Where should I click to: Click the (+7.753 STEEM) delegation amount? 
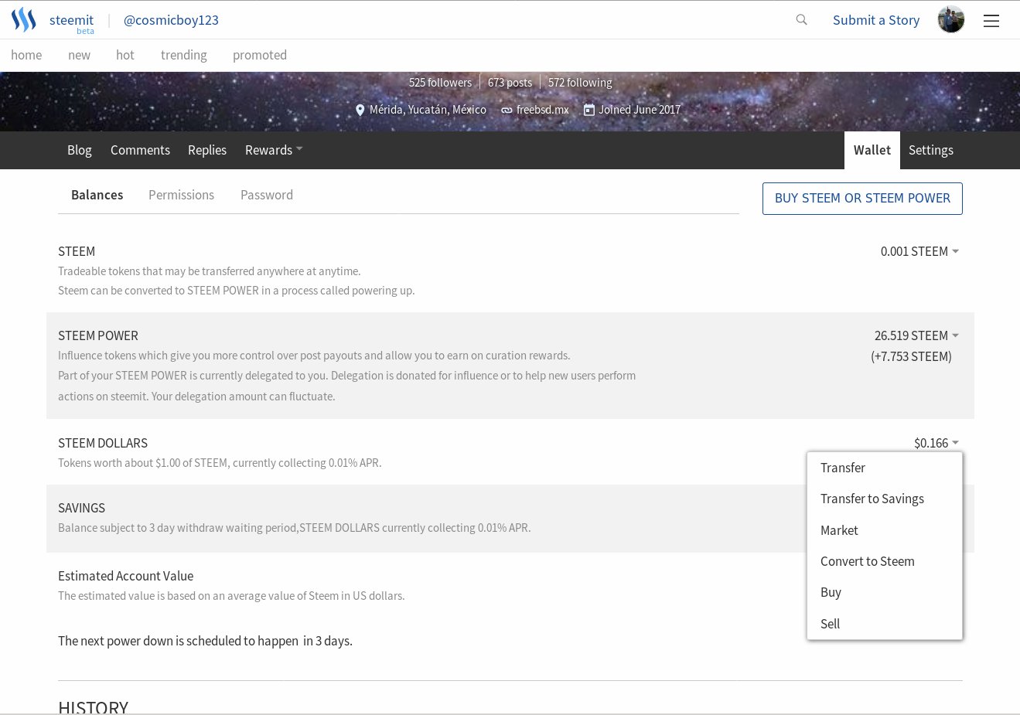911,356
